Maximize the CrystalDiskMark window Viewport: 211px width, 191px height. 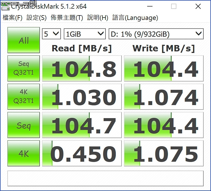click(x=173, y=6)
